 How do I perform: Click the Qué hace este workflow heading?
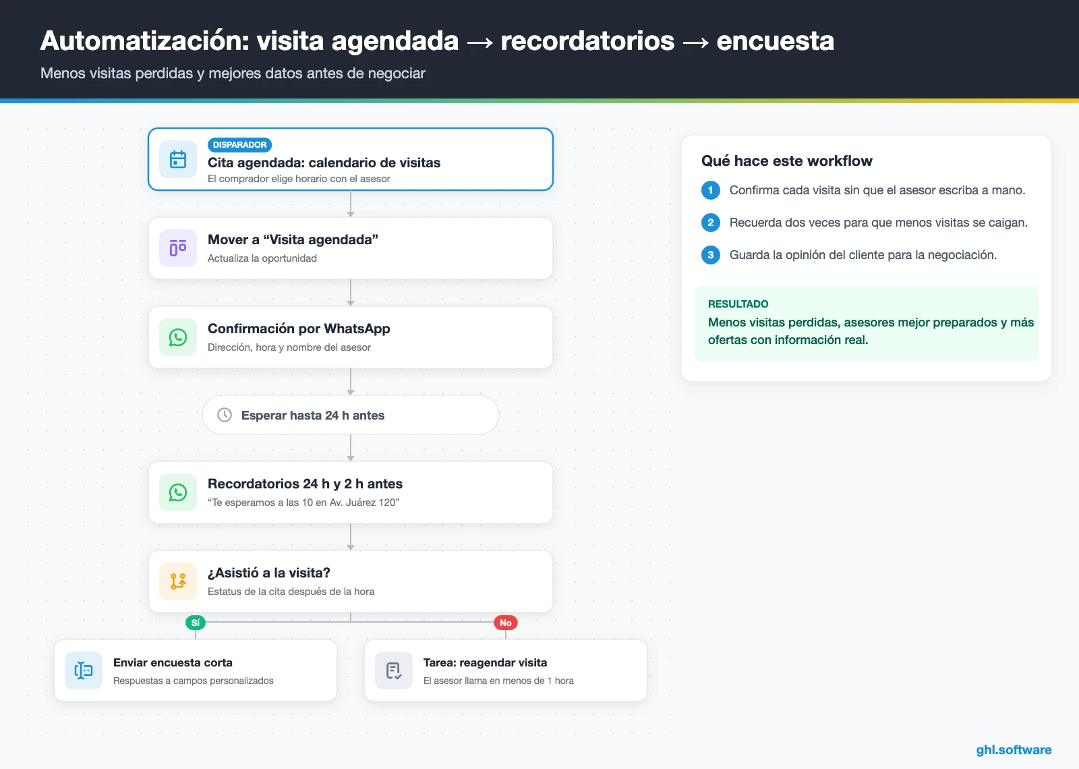[787, 161]
